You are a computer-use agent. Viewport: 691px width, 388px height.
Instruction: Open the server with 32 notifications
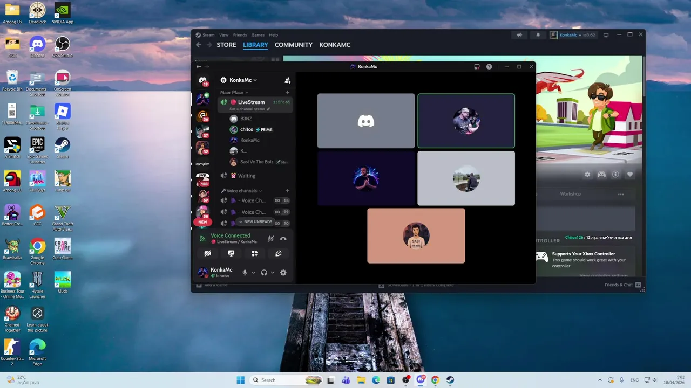click(x=202, y=148)
